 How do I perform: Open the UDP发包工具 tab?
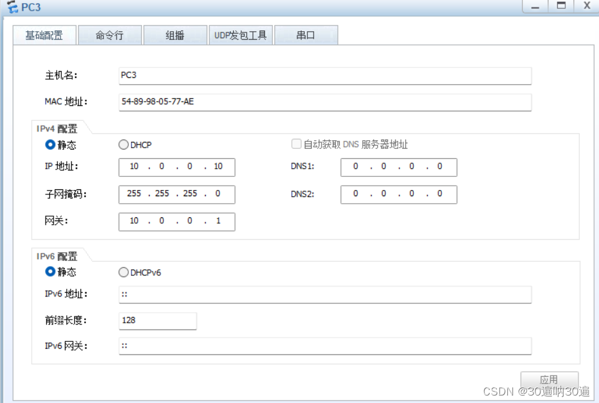241,36
